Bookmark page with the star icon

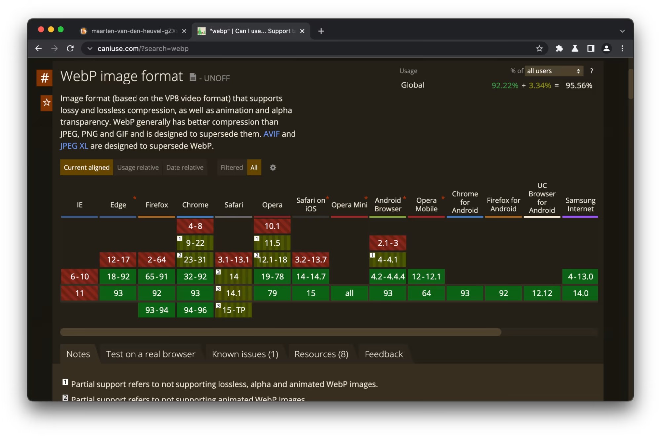tap(539, 49)
